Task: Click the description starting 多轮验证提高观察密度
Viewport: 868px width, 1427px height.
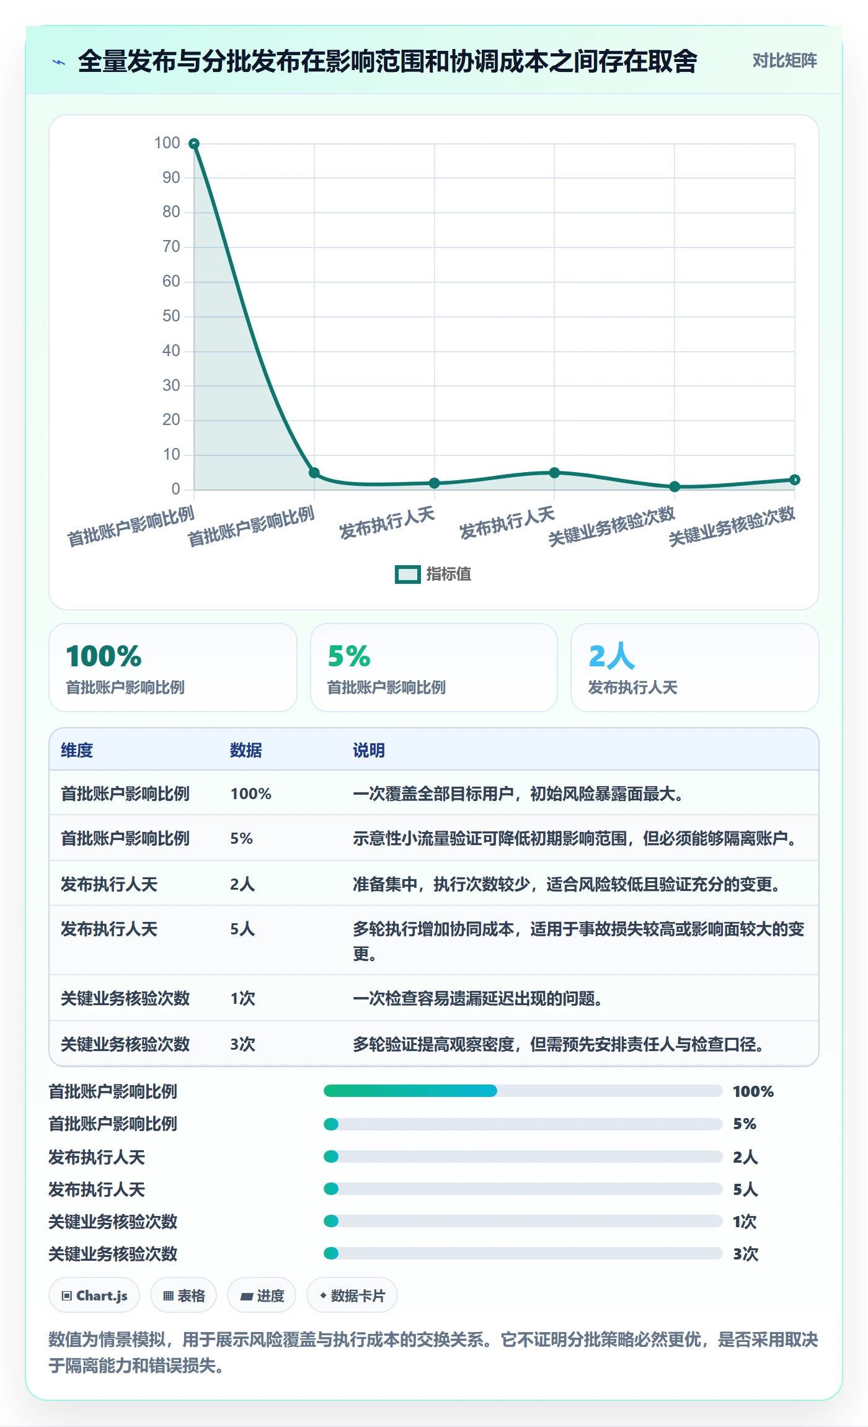Action: pos(559,1044)
